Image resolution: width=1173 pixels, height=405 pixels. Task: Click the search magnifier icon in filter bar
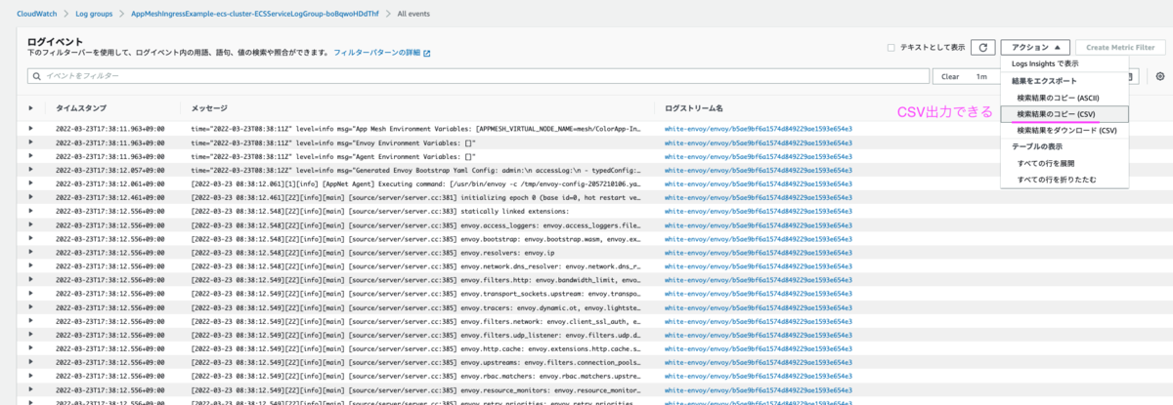pos(37,76)
